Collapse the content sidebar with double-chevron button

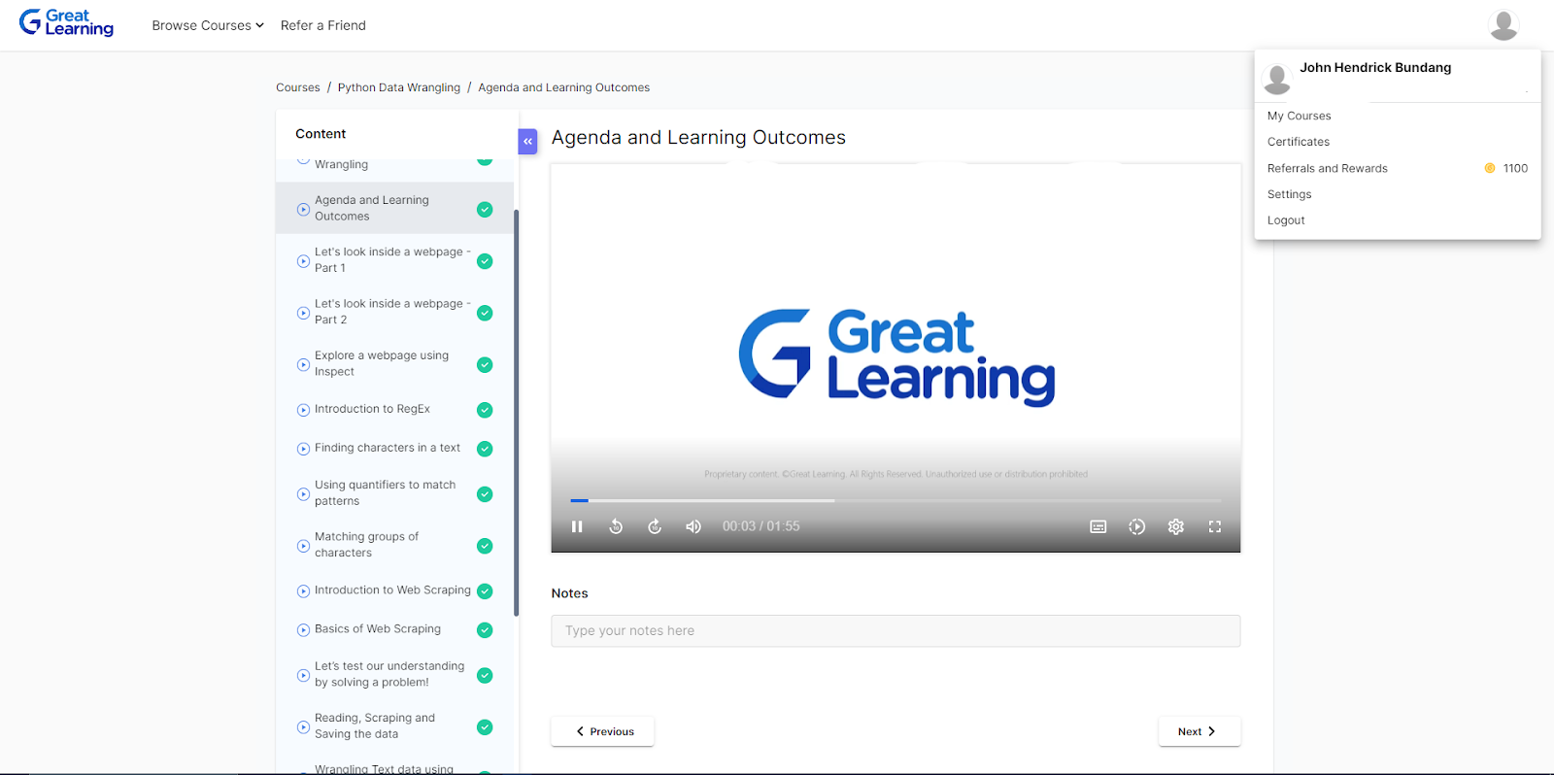(x=527, y=141)
